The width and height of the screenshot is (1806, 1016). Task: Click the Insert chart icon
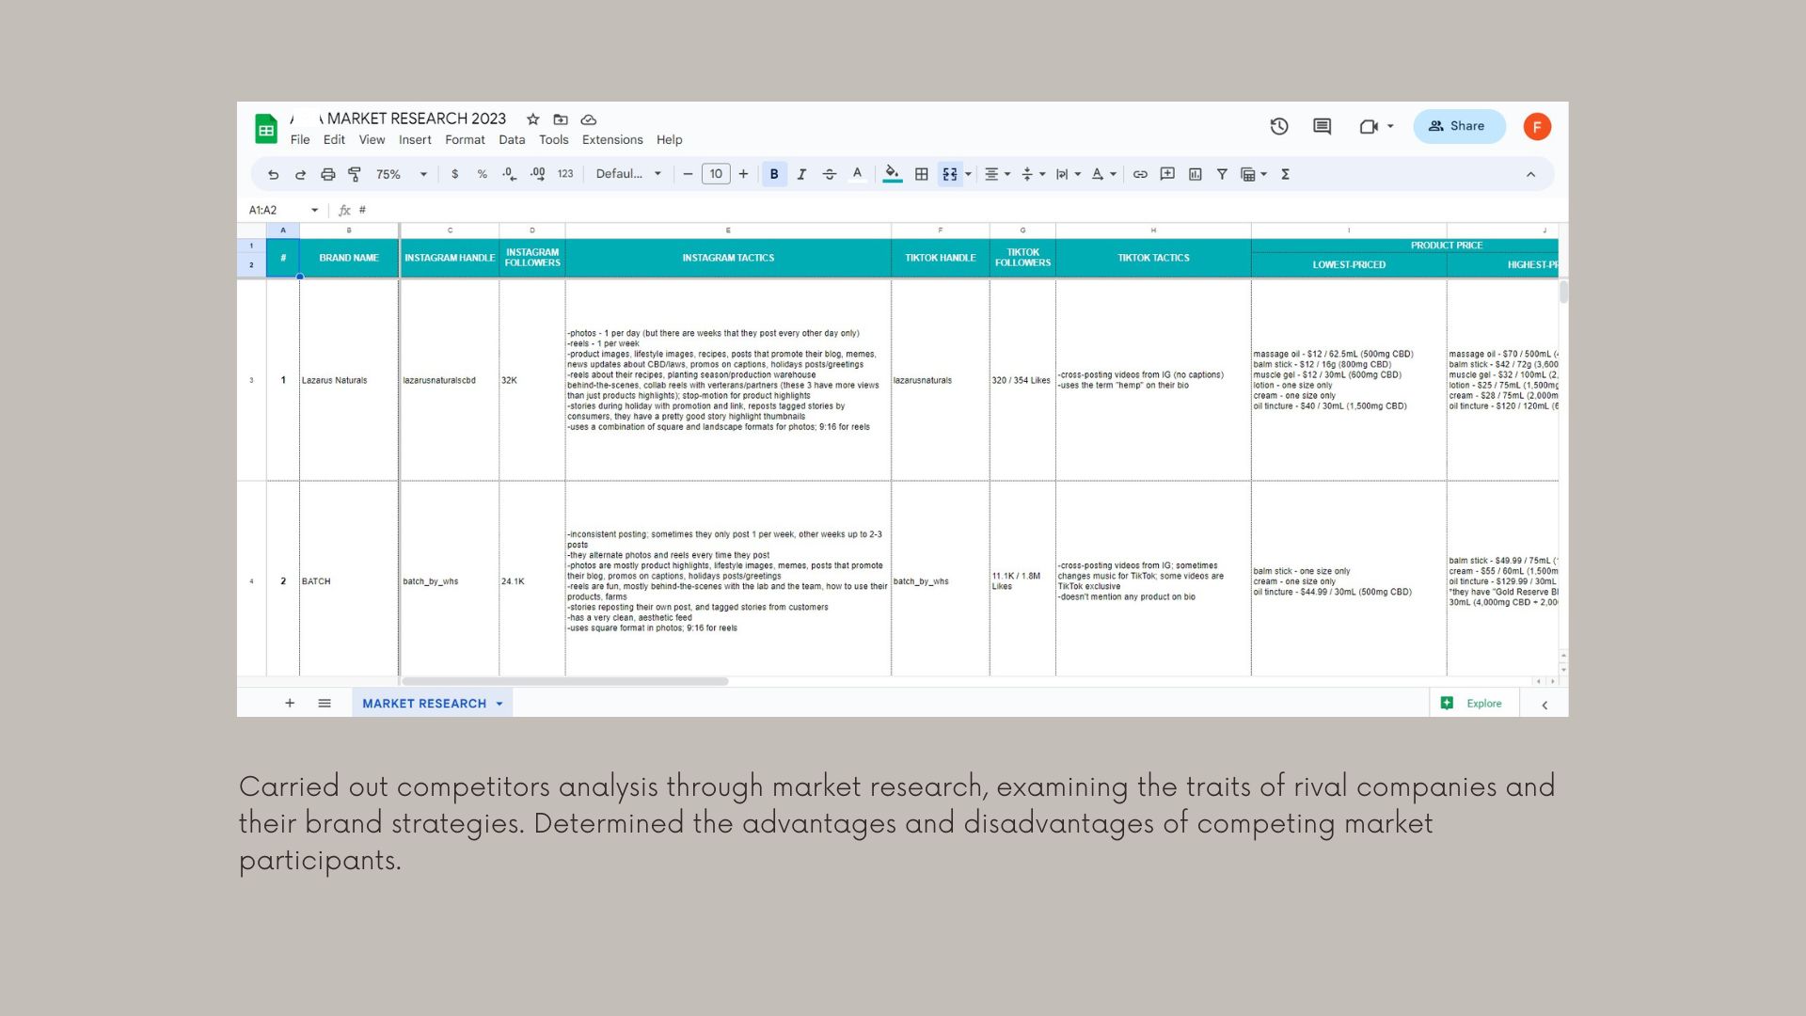1195,174
